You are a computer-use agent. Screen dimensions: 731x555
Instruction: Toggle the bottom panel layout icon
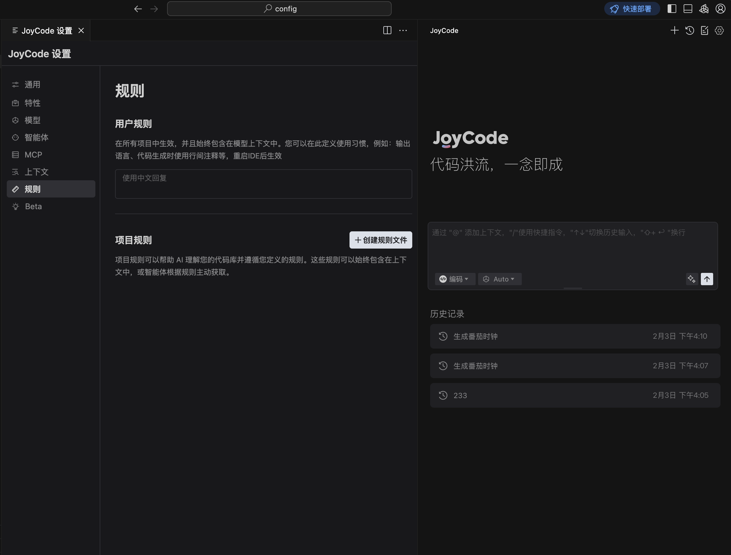[688, 9]
